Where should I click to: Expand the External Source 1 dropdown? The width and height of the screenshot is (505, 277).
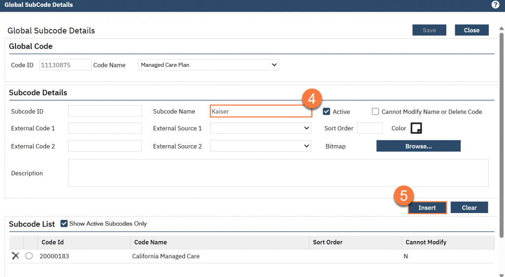(260, 128)
